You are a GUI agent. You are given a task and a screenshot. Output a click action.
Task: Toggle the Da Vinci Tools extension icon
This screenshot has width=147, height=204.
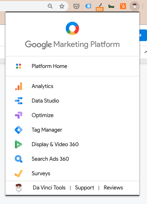[x=135, y=6]
